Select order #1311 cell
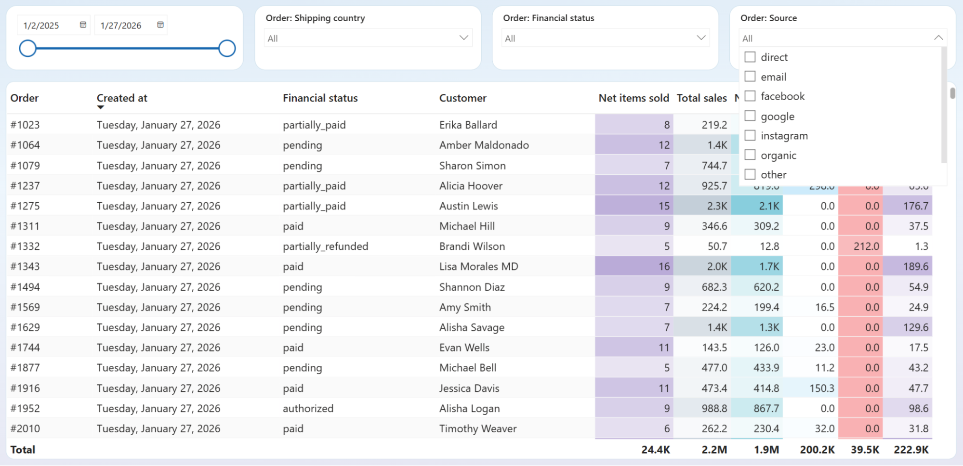This screenshot has width=963, height=466. [x=25, y=226]
